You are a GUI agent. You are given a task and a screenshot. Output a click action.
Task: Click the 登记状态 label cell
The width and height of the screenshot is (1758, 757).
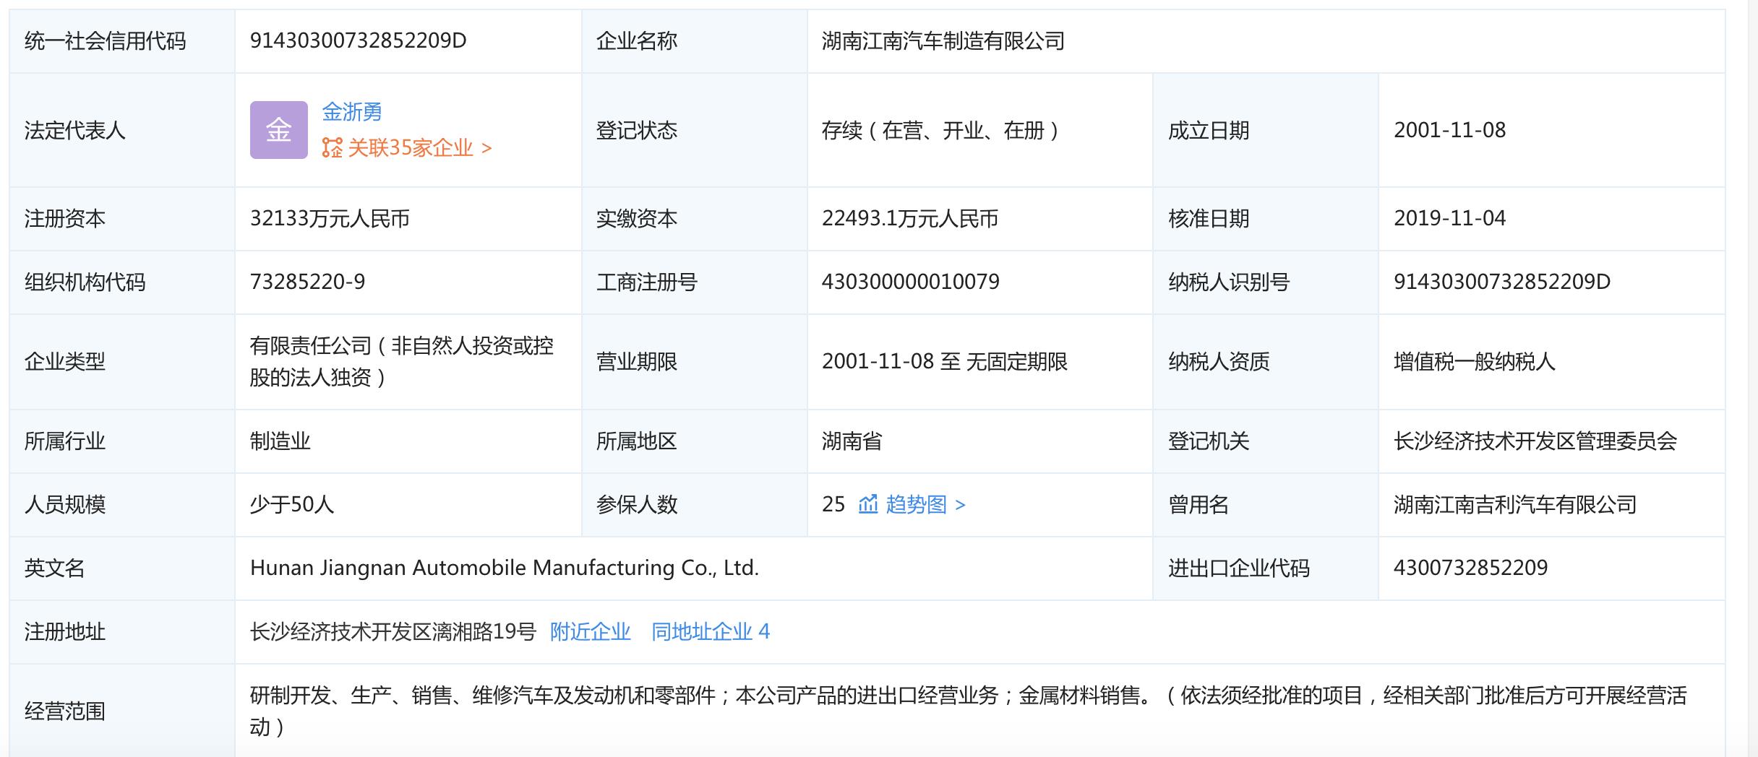(695, 131)
